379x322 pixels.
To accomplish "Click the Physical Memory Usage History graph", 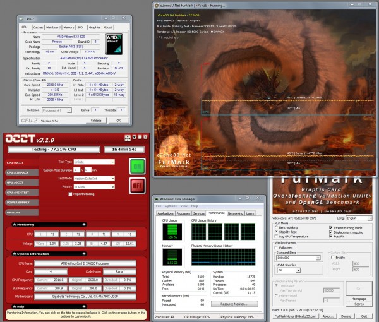I will click(x=223, y=257).
